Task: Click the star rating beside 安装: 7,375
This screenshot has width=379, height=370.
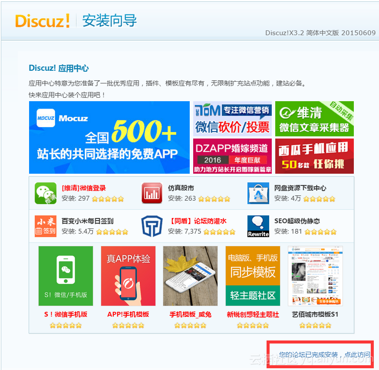Action: (x=219, y=232)
